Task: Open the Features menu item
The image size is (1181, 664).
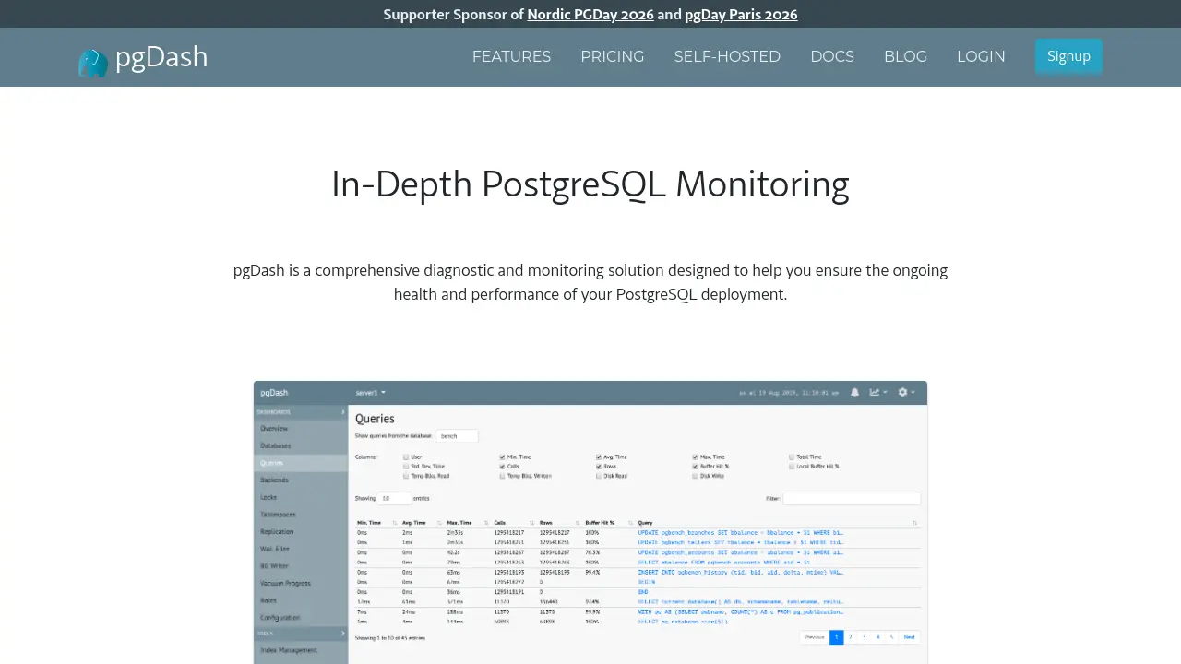Action: [x=511, y=56]
